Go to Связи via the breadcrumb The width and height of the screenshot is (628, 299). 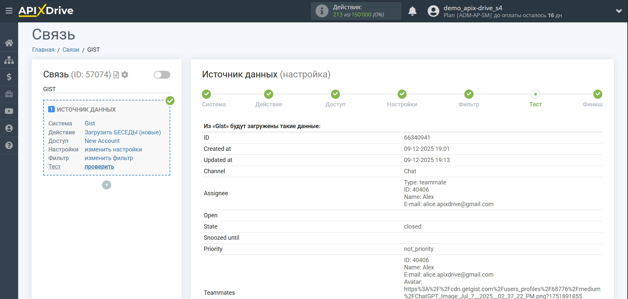(x=71, y=49)
